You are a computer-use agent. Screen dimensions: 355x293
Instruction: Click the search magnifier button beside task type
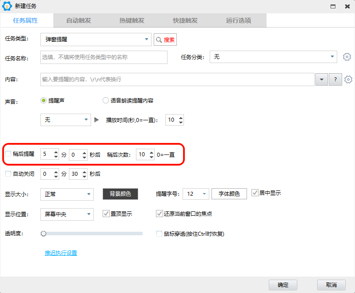click(x=165, y=40)
